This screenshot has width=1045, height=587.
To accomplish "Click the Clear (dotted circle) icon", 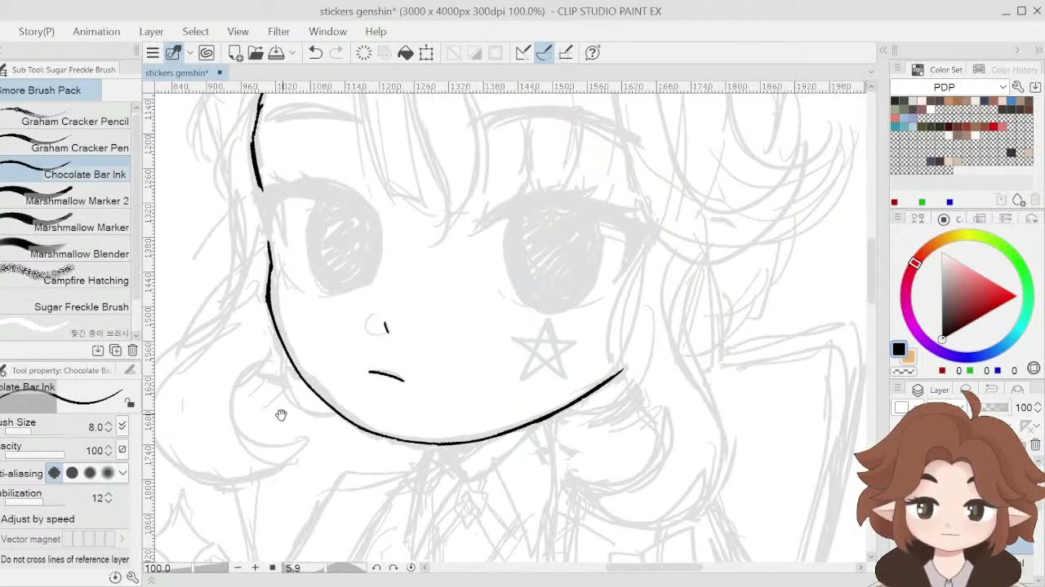I will tap(364, 53).
